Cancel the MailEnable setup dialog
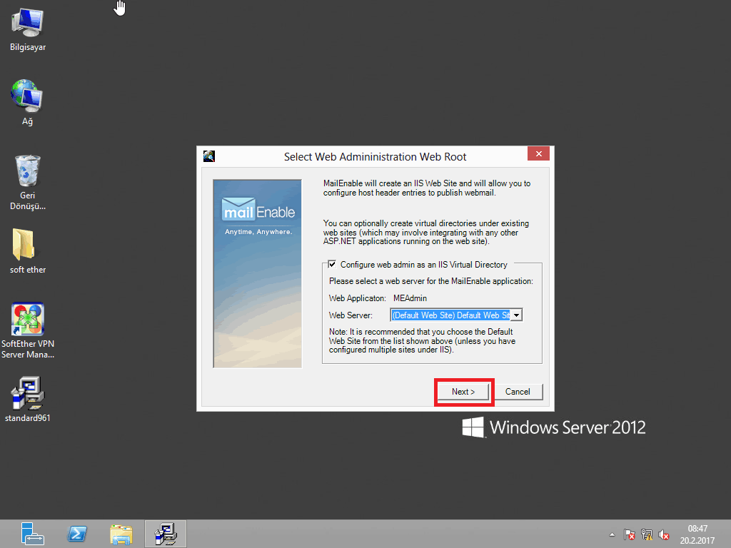 coord(518,392)
